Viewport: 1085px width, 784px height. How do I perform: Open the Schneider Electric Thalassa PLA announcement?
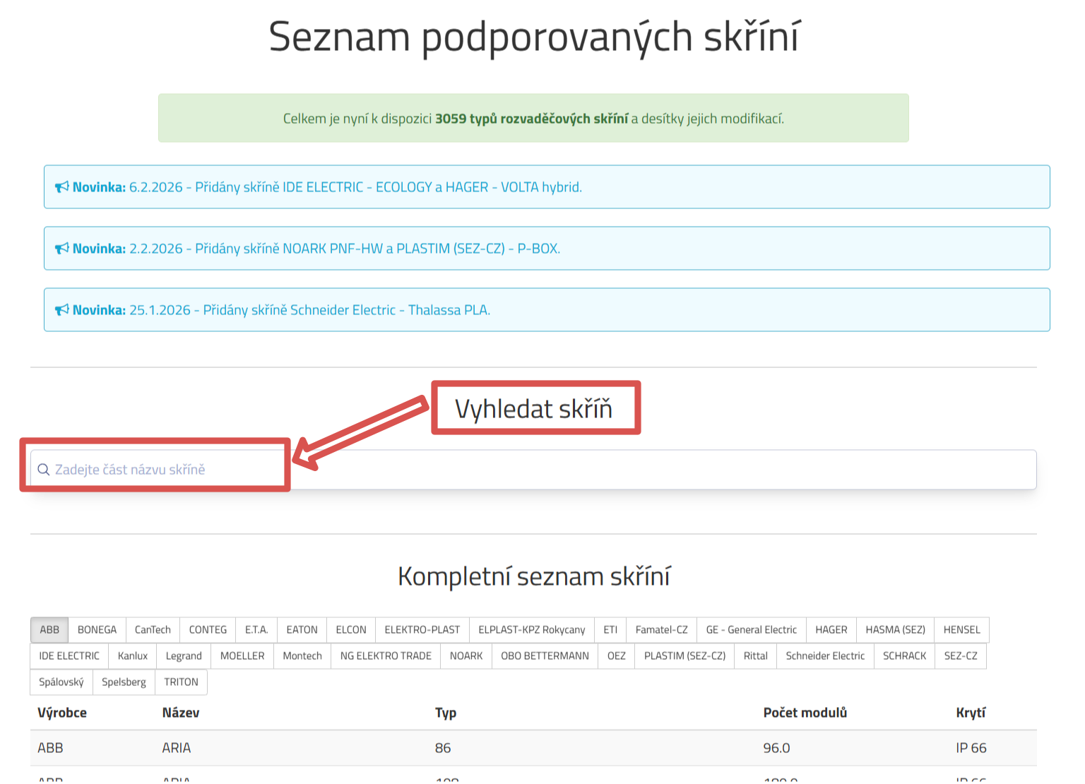coord(309,310)
